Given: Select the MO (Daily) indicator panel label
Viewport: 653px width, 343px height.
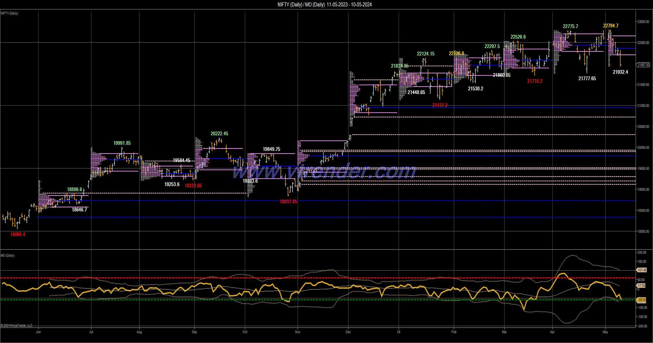Looking at the screenshot, I should [x=8, y=255].
